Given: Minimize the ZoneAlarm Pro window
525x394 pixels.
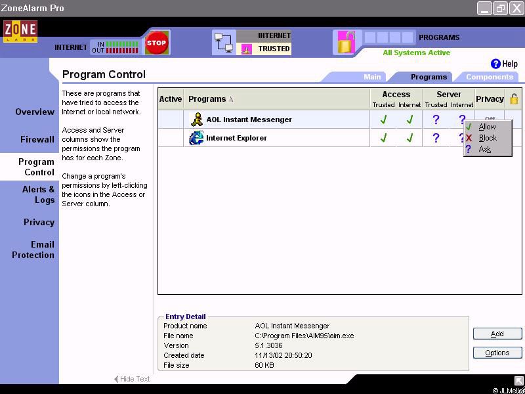Looking at the screenshot, I should [484, 9].
